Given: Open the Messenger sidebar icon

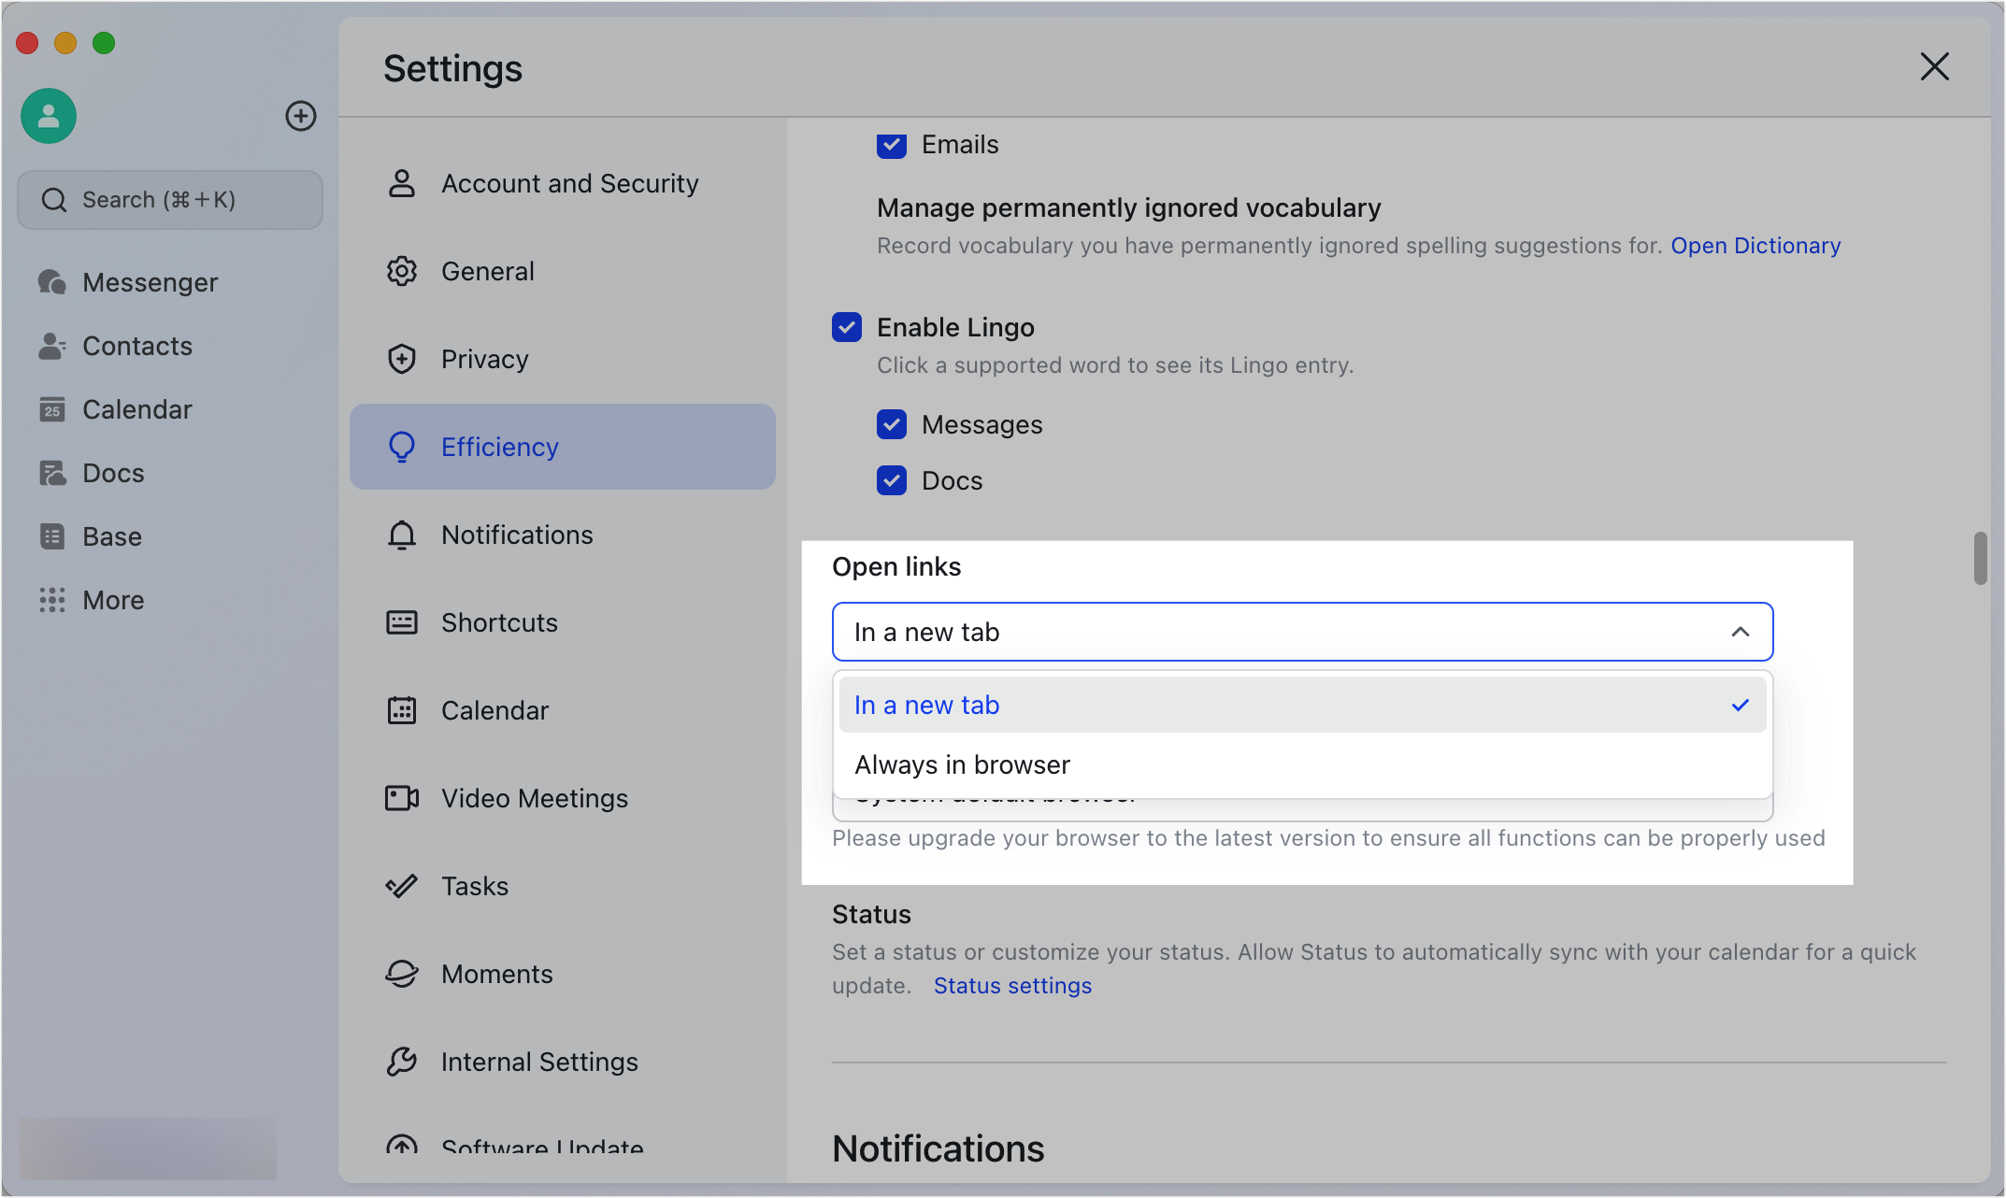Looking at the screenshot, I should 51,281.
